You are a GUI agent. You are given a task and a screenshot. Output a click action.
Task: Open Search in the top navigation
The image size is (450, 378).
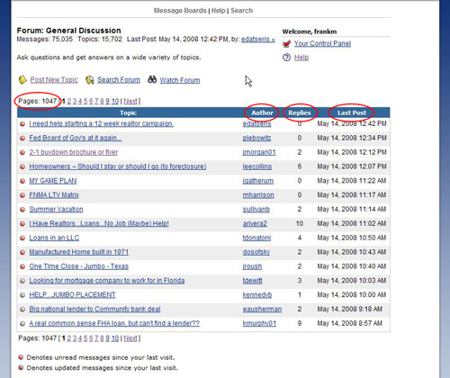241,11
